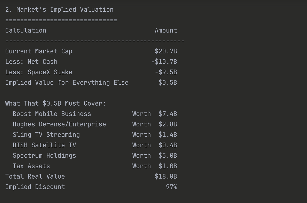Click the heading "2. Market's Implied Valuation"
The image size is (307, 203).
click(59, 10)
